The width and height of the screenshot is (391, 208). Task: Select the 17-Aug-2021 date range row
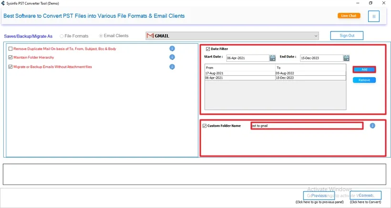(x=240, y=73)
